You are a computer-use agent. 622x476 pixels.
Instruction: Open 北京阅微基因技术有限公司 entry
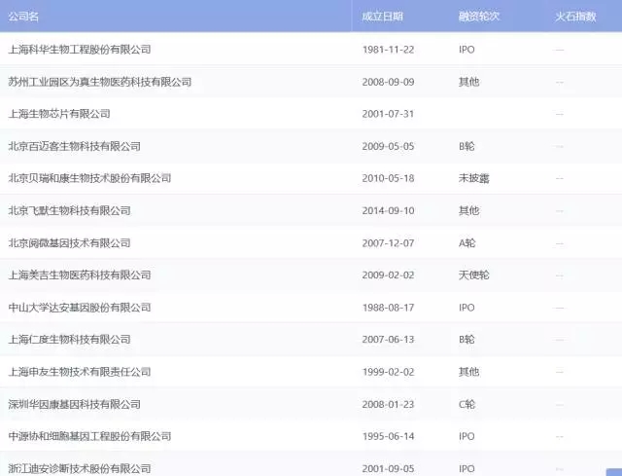click(69, 242)
